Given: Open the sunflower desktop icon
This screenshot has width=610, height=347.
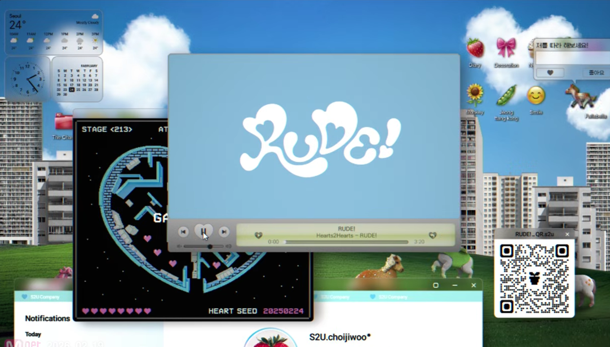Looking at the screenshot, I should tap(475, 95).
